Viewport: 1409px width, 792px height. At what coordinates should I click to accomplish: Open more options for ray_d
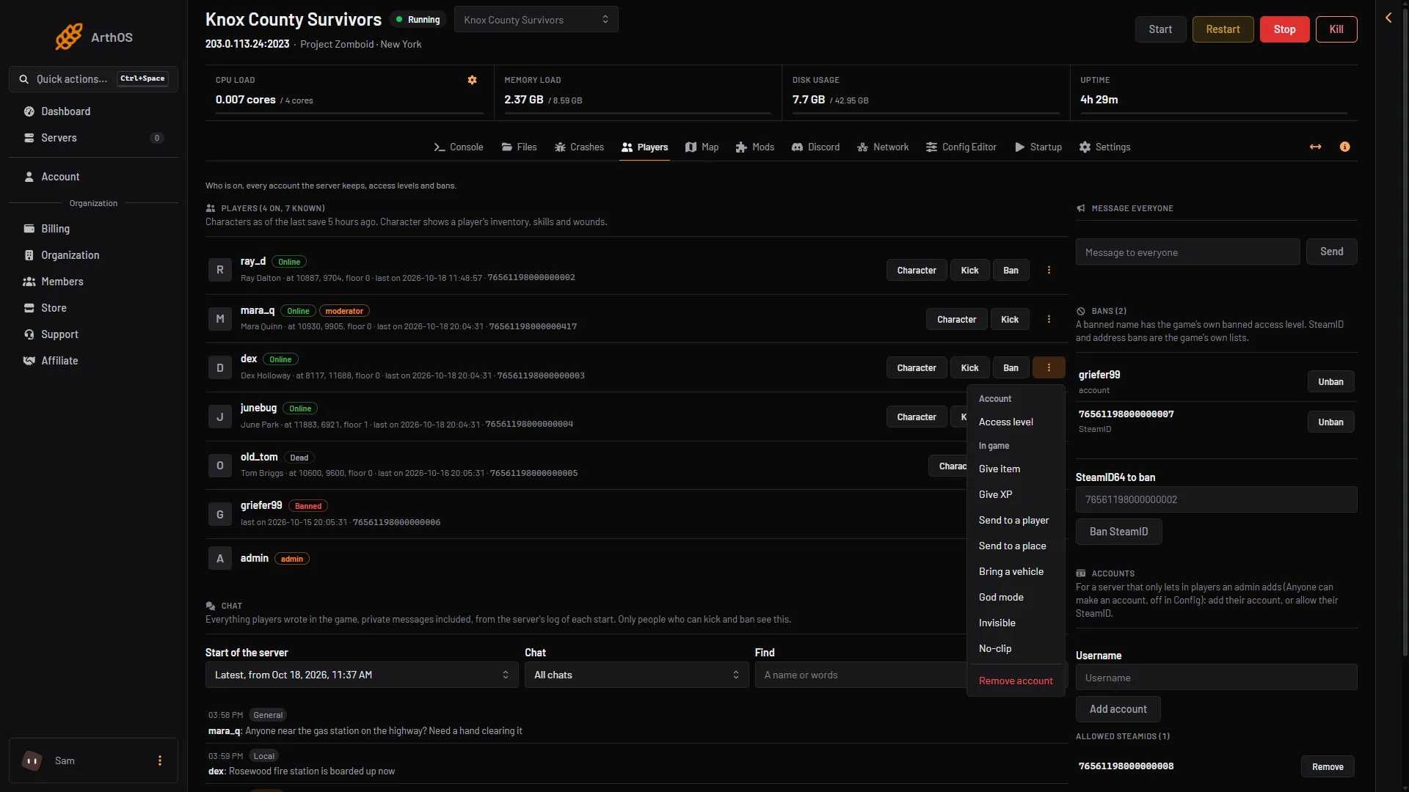[x=1049, y=270]
